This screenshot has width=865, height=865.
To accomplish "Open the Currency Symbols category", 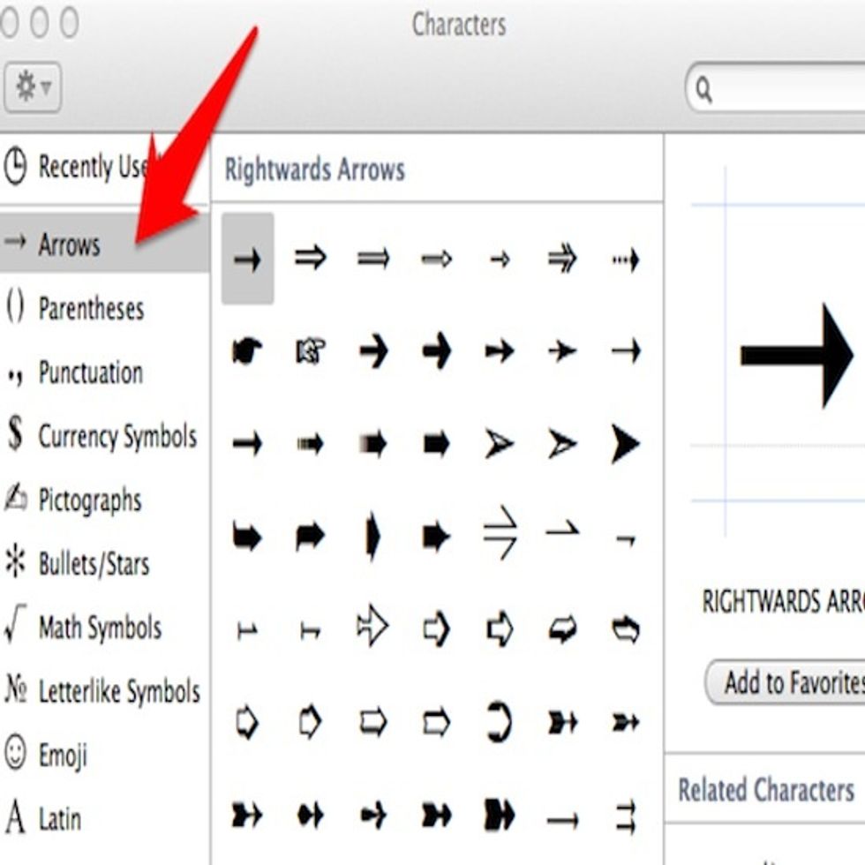I will pos(117,436).
